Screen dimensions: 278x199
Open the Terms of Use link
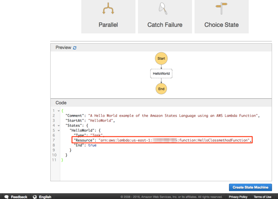click(x=262, y=197)
